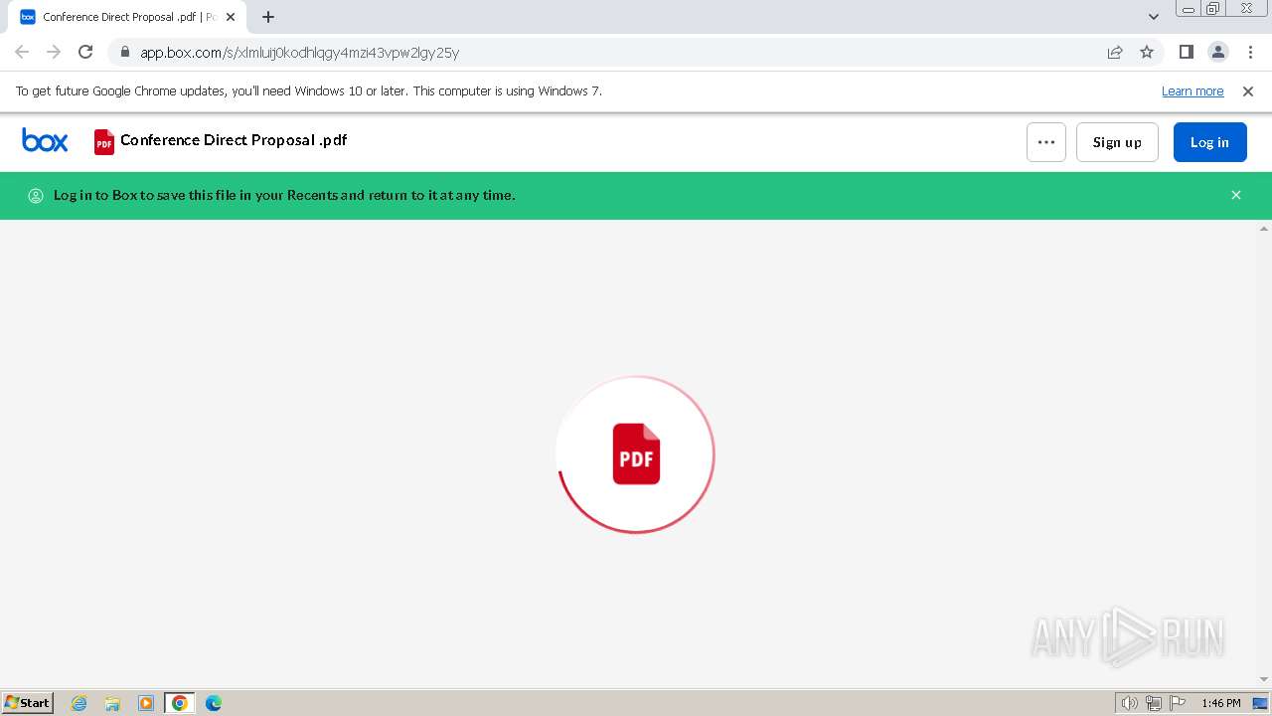Click the Action Center flag icon
1272x716 pixels.
pyautogui.click(x=1178, y=703)
